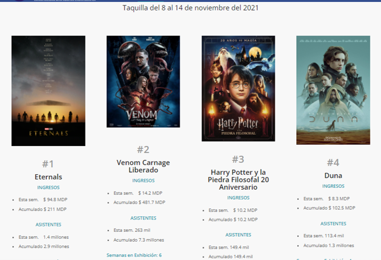Click ASISTENTES heading under Harry Potter

[x=238, y=235]
